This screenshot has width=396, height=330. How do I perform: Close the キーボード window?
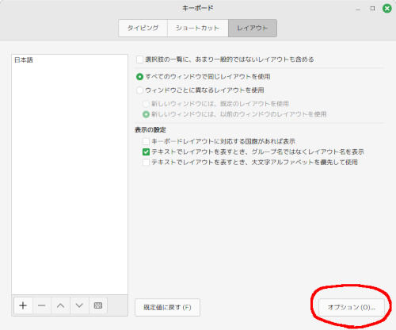387,9
